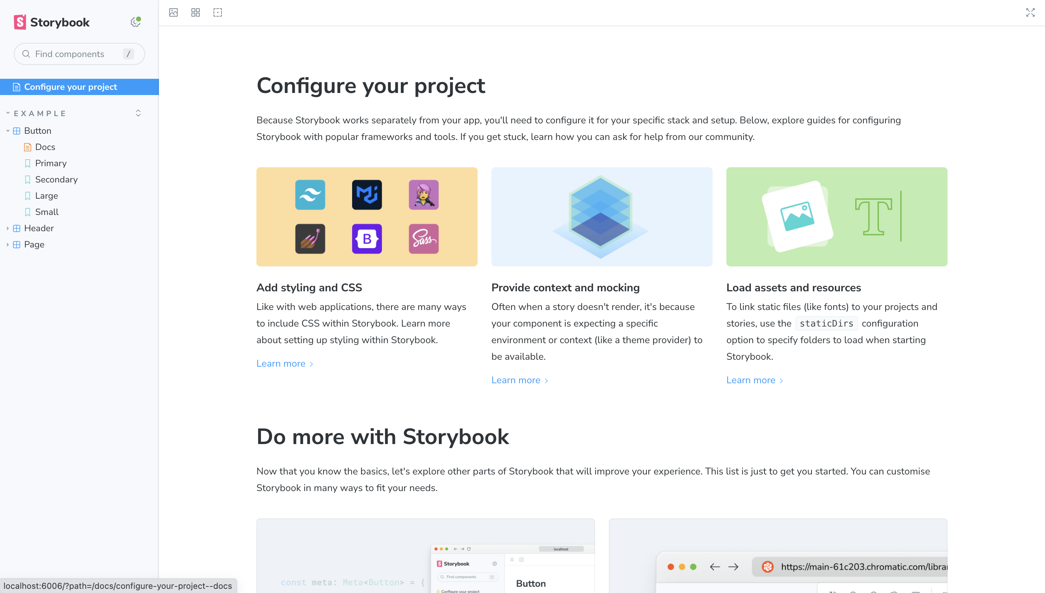Click the Tailwind CSS logo icon
The image size is (1045, 593).
[x=310, y=195]
